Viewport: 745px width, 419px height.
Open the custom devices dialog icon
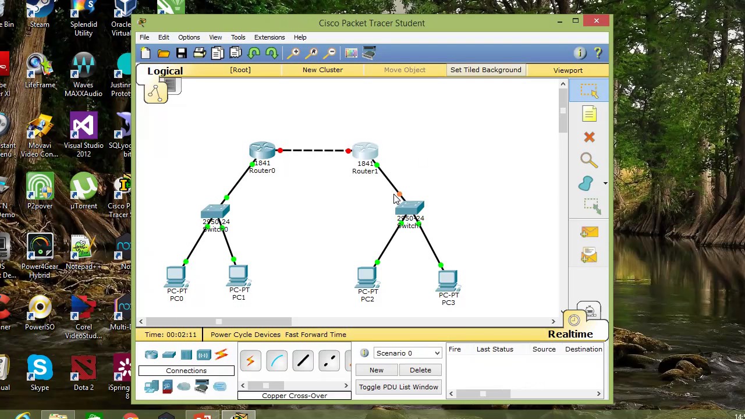click(x=369, y=54)
